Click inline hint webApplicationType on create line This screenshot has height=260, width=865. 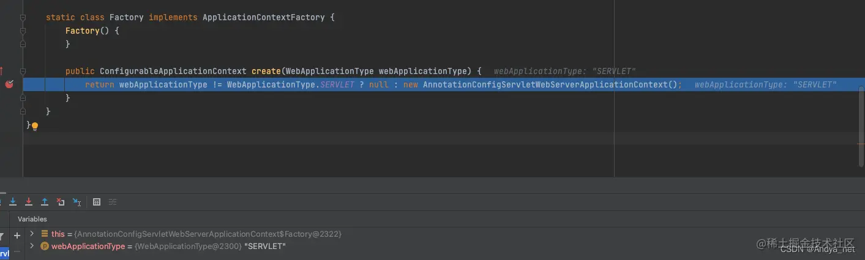[565, 71]
